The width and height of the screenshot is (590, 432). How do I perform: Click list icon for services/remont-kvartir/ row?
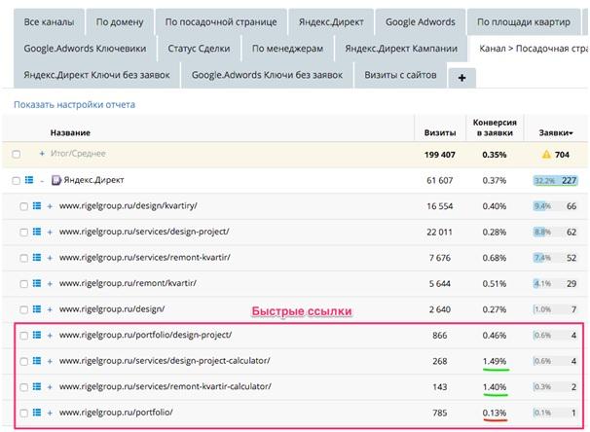(x=36, y=258)
